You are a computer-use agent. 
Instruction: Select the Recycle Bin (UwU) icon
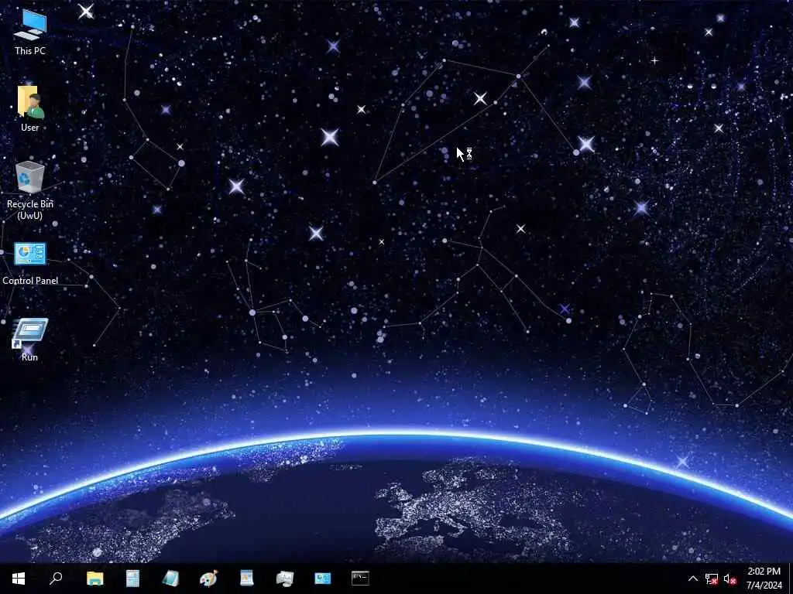(30, 190)
